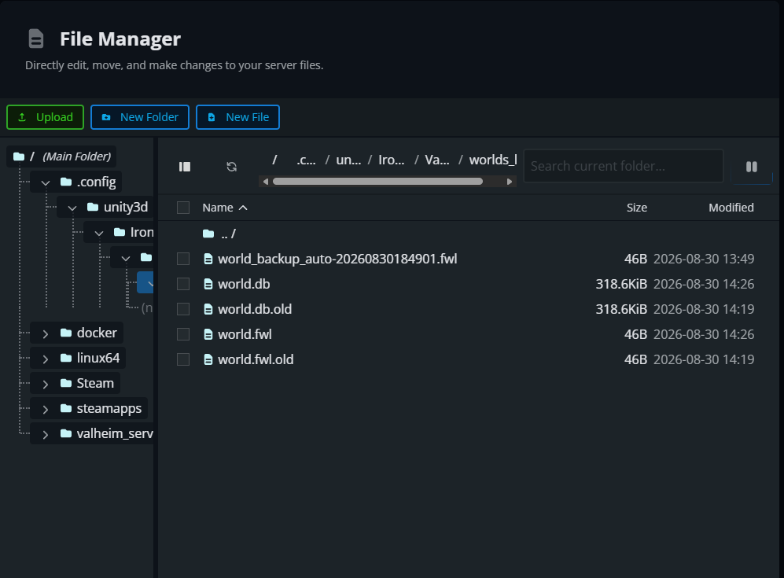784x578 pixels.
Task: Open world.db.old file name
Action: tap(255, 309)
